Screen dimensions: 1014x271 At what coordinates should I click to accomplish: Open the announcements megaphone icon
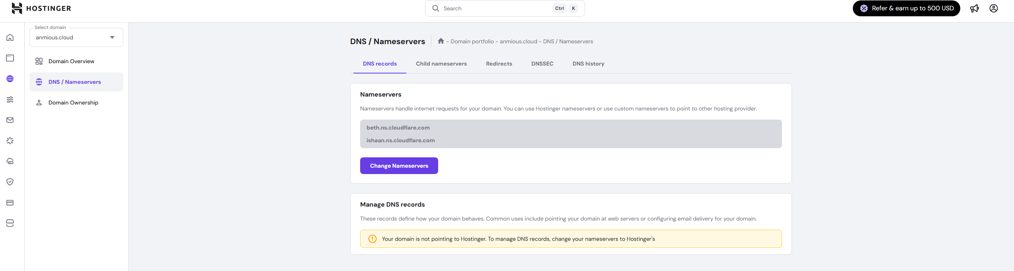tap(975, 8)
